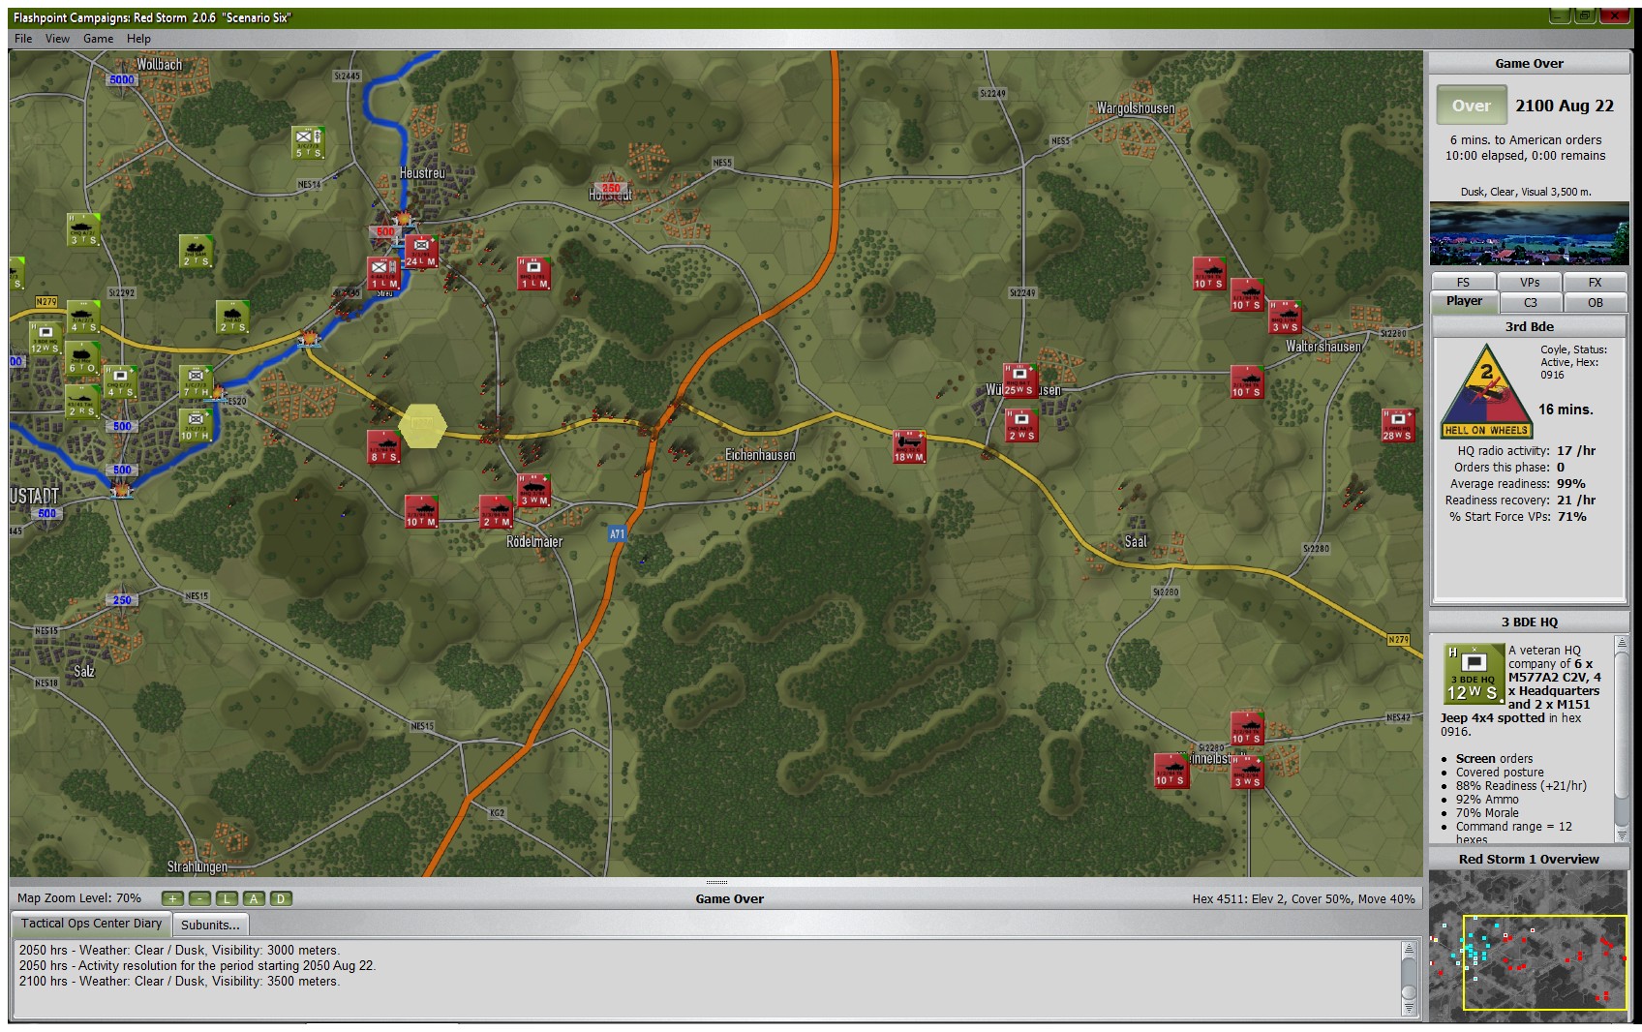Select red HQ unit 25 W S
The image size is (1642, 1032).
1019,379
